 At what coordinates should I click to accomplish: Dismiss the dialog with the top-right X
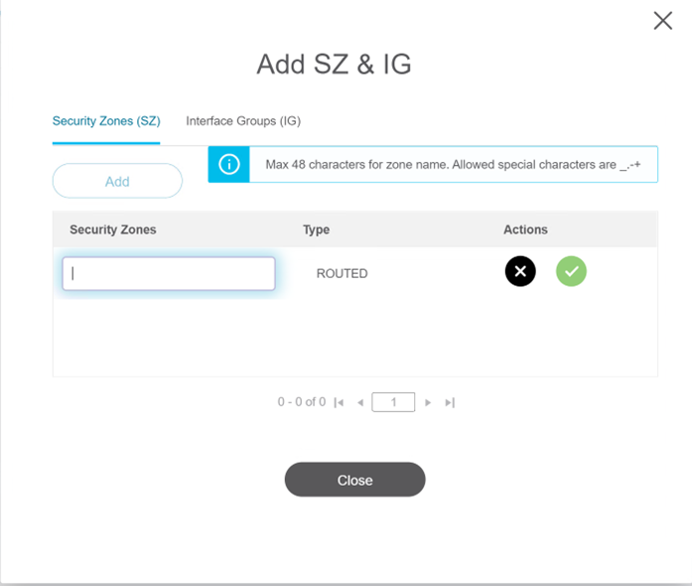pos(662,21)
